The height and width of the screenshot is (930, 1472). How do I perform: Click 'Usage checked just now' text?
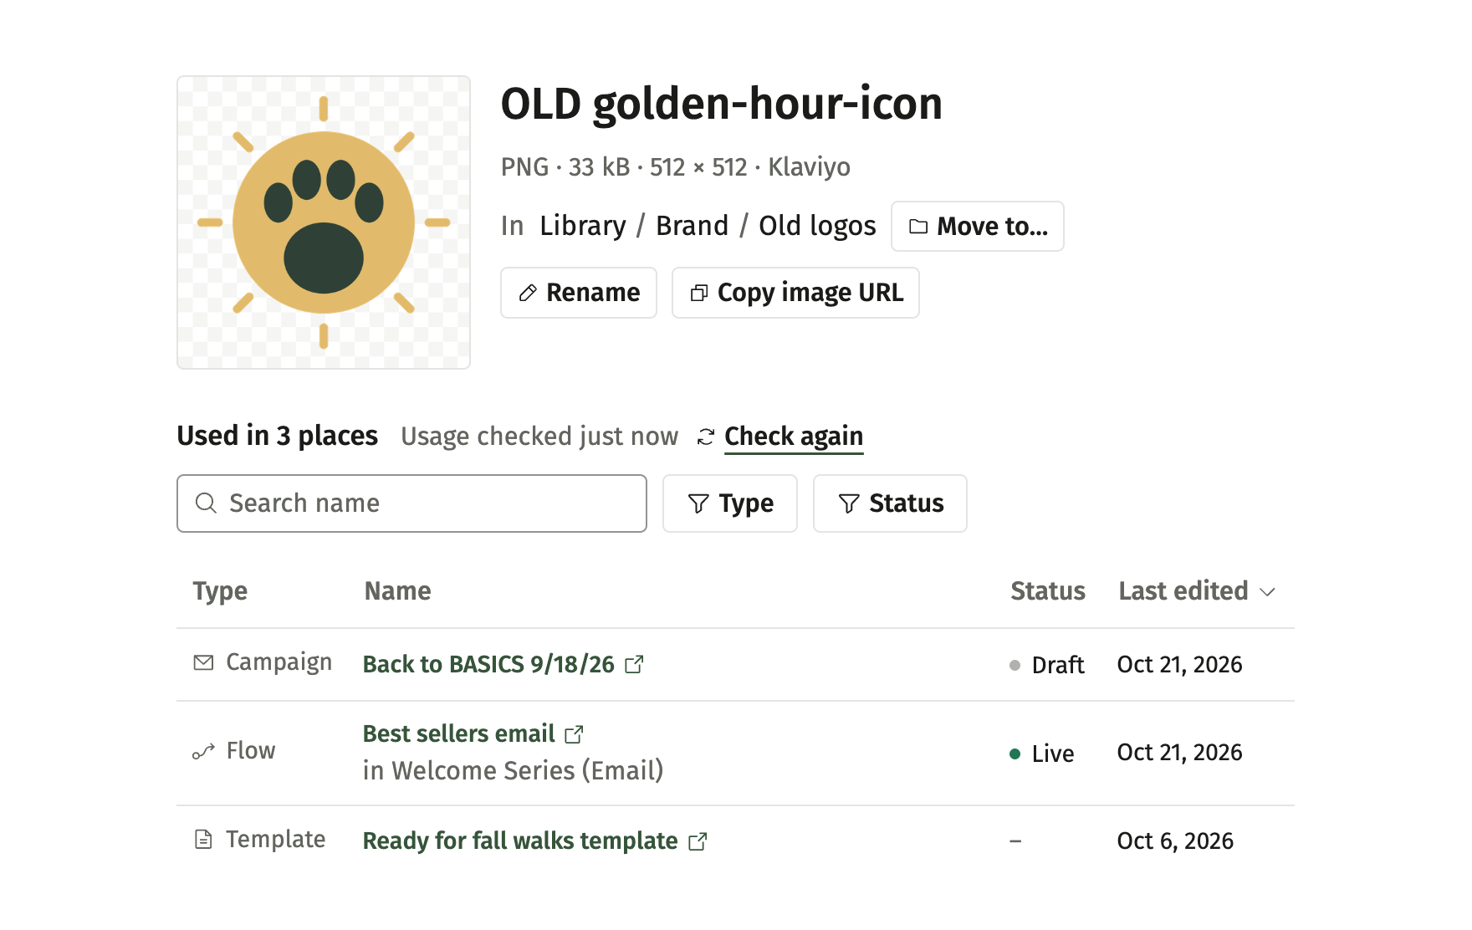(539, 437)
